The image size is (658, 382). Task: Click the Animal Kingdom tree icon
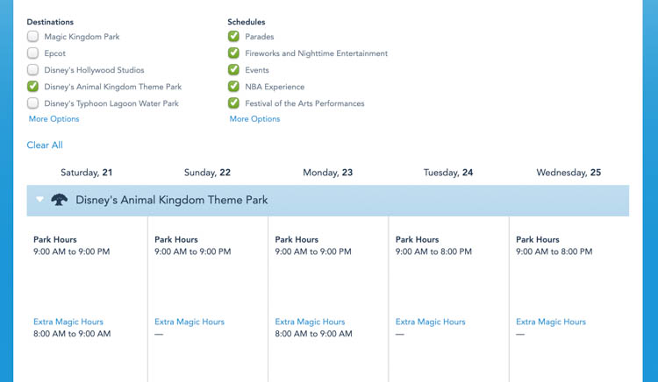tap(59, 200)
